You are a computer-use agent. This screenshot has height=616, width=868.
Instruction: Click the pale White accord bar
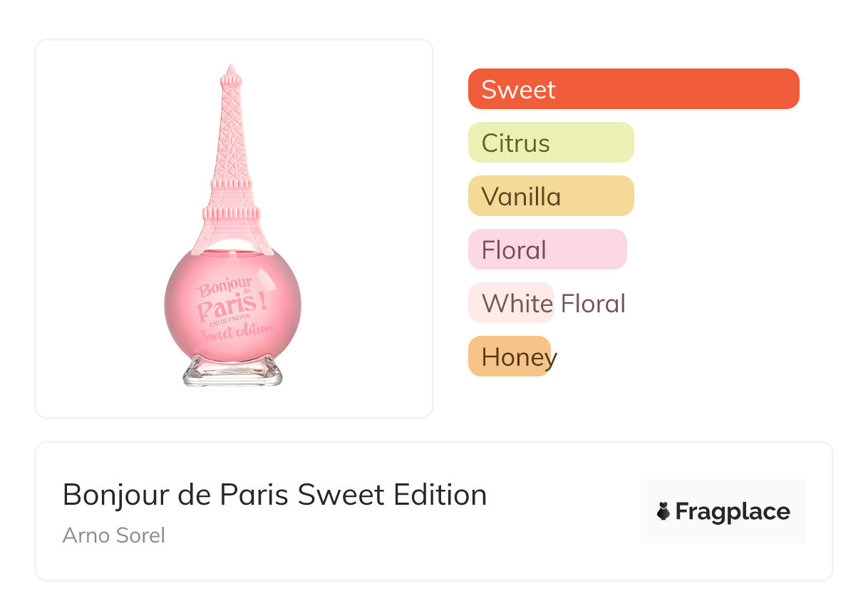point(510,303)
